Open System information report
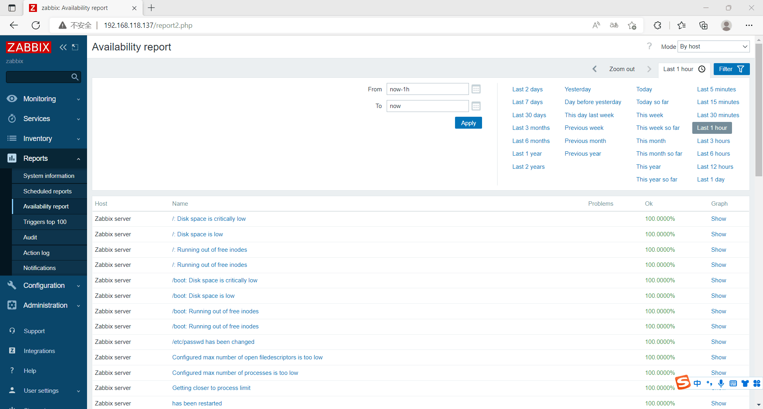Screen dimensions: 763x409 (x=49, y=176)
